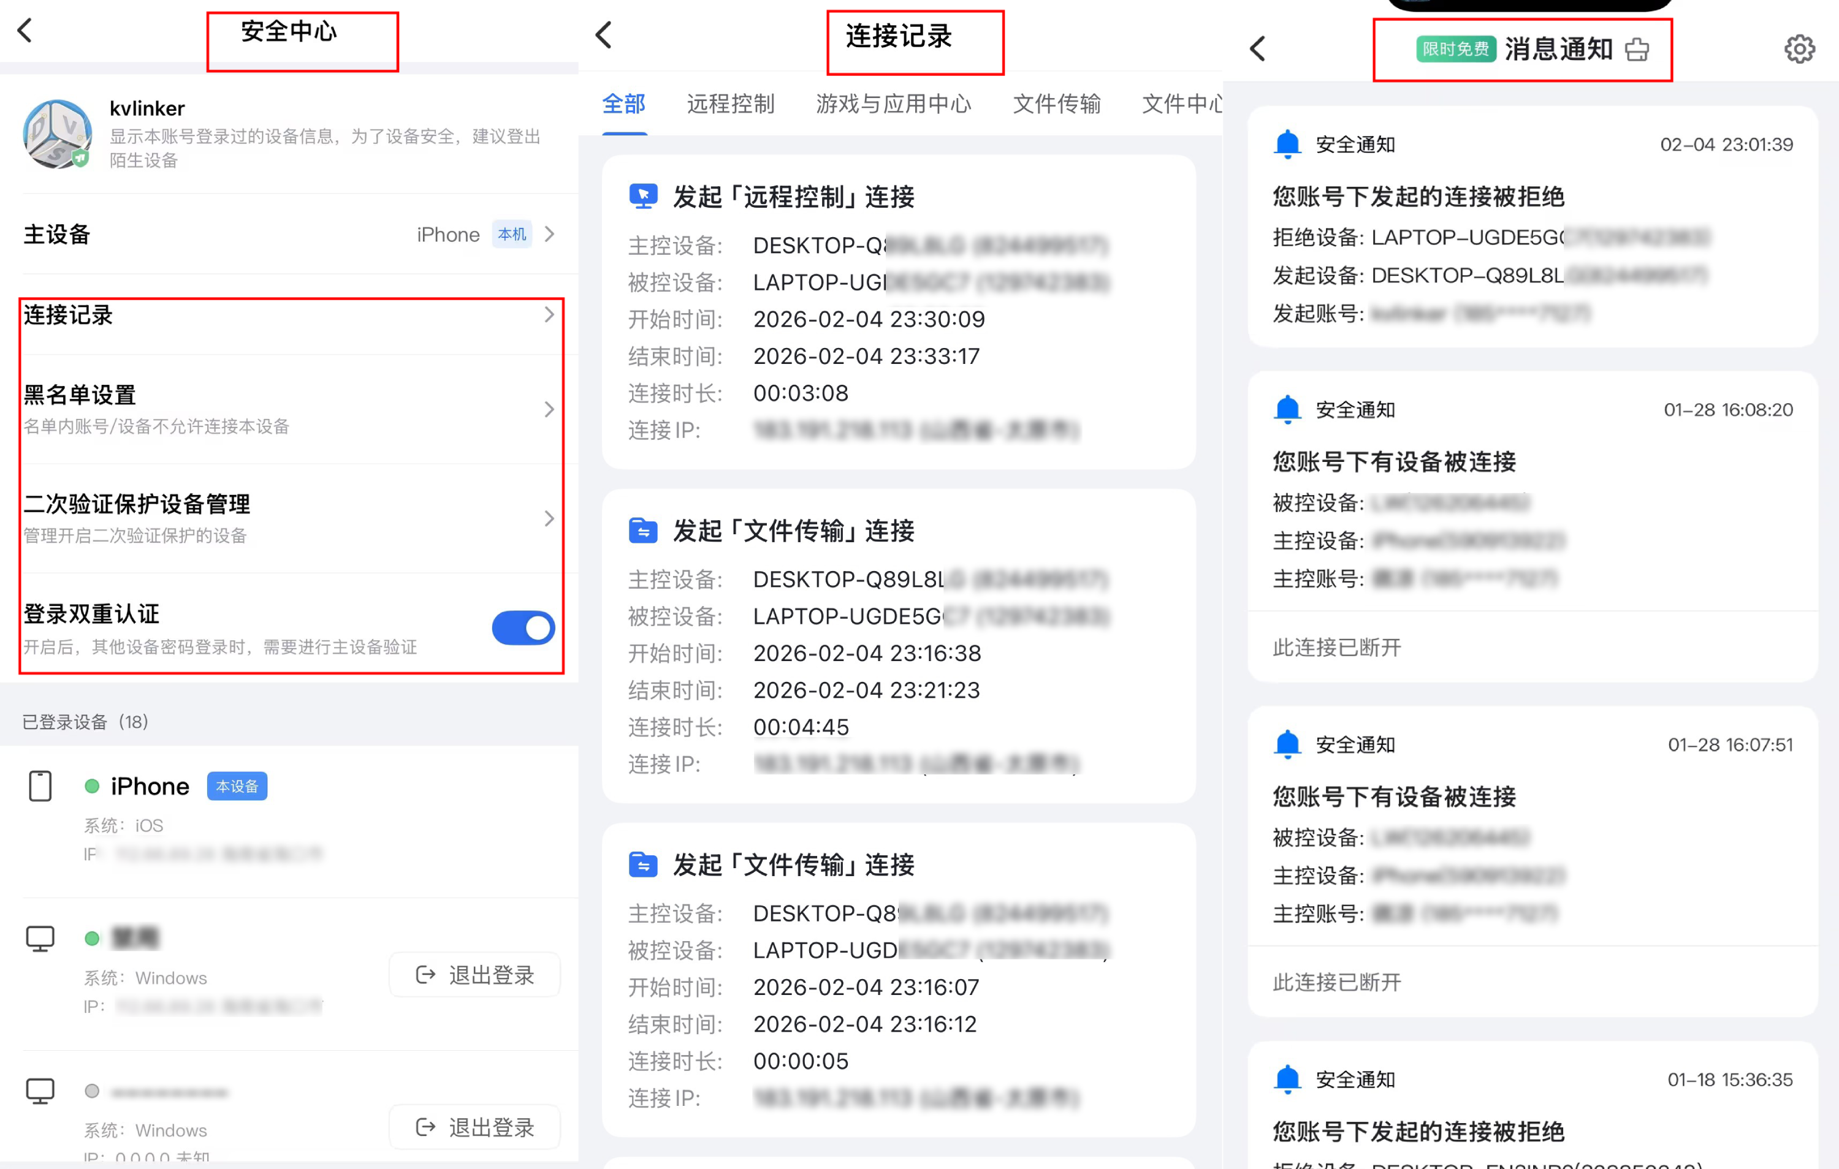Image resolution: width=1839 pixels, height=1169 pixels.
Task: Click remote control connection record icon
Action: [643, 196]
